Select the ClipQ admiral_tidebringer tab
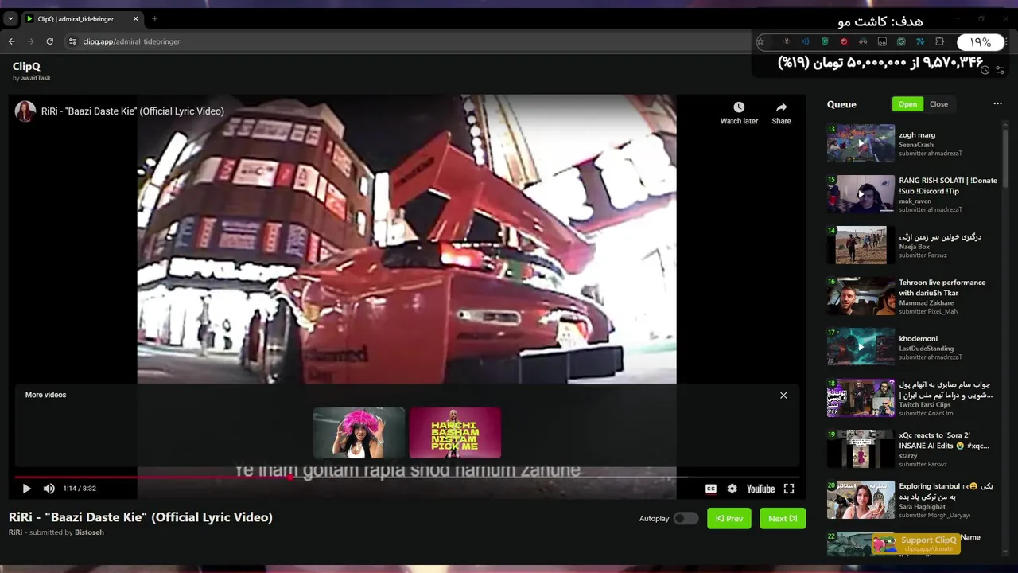The width and height of the screenshot is (1018, 573). (x=81, y=18)
